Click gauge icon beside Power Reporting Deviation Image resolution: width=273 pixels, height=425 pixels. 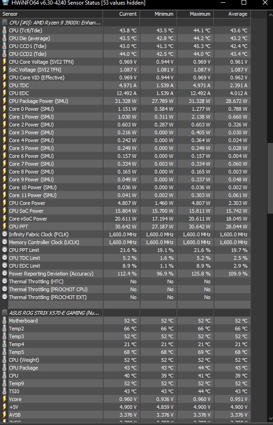click(x=4, y=274)
